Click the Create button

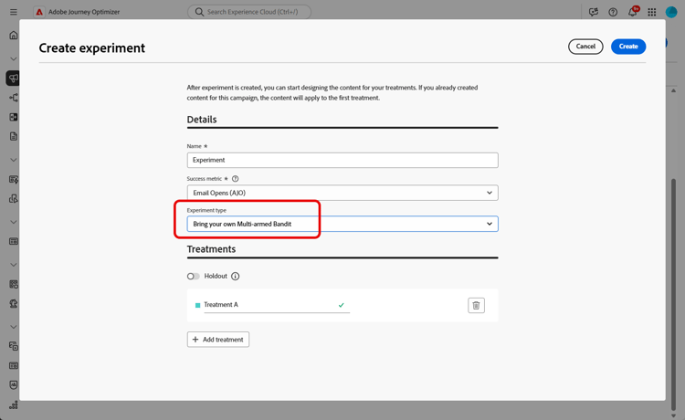click(628, 47)
